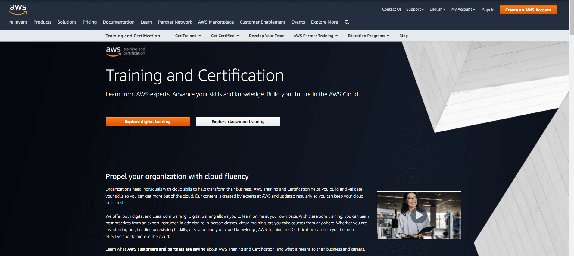Open the search magnifier icon
The width and height of the screenshot is (574, 256).
click(347, 22)
